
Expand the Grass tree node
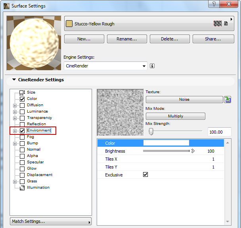click(15, 182)
